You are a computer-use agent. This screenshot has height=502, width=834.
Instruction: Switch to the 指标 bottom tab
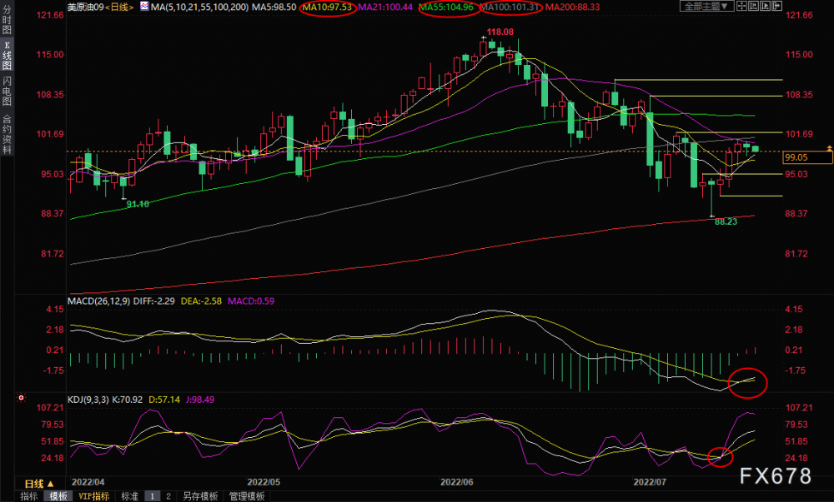[x=28, y=496]
